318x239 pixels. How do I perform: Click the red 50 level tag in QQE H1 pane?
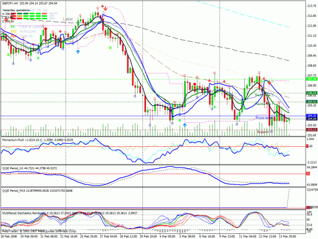(308, 174)
